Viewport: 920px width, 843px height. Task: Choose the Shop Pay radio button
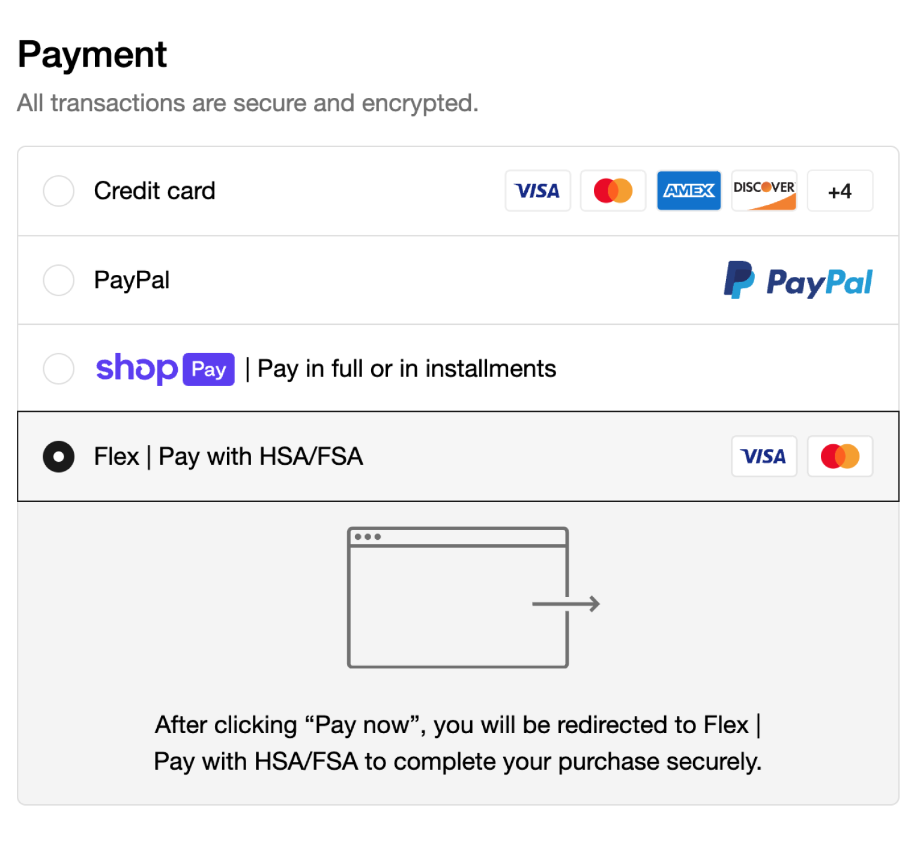[x=59, y=368]
